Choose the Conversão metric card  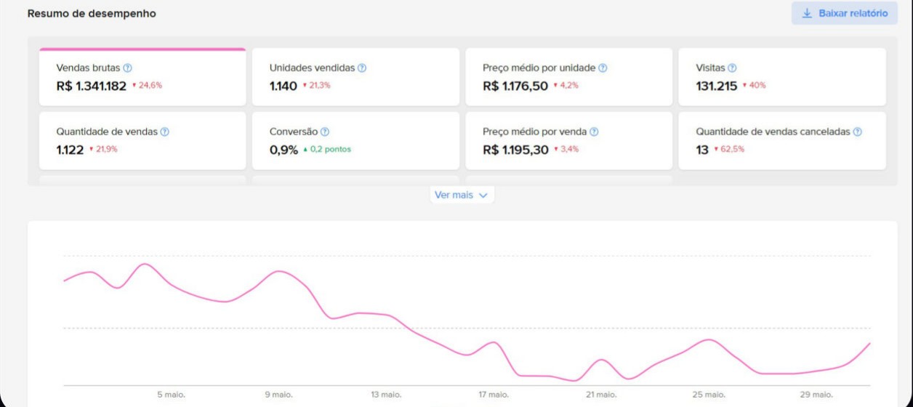coord(355,141)
